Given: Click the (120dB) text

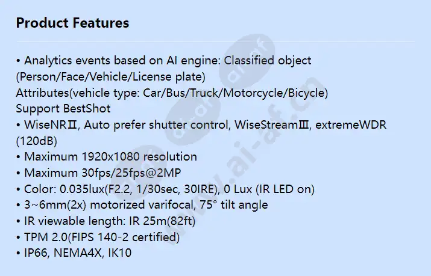Looking at the screenshot, I should point(37,141).
